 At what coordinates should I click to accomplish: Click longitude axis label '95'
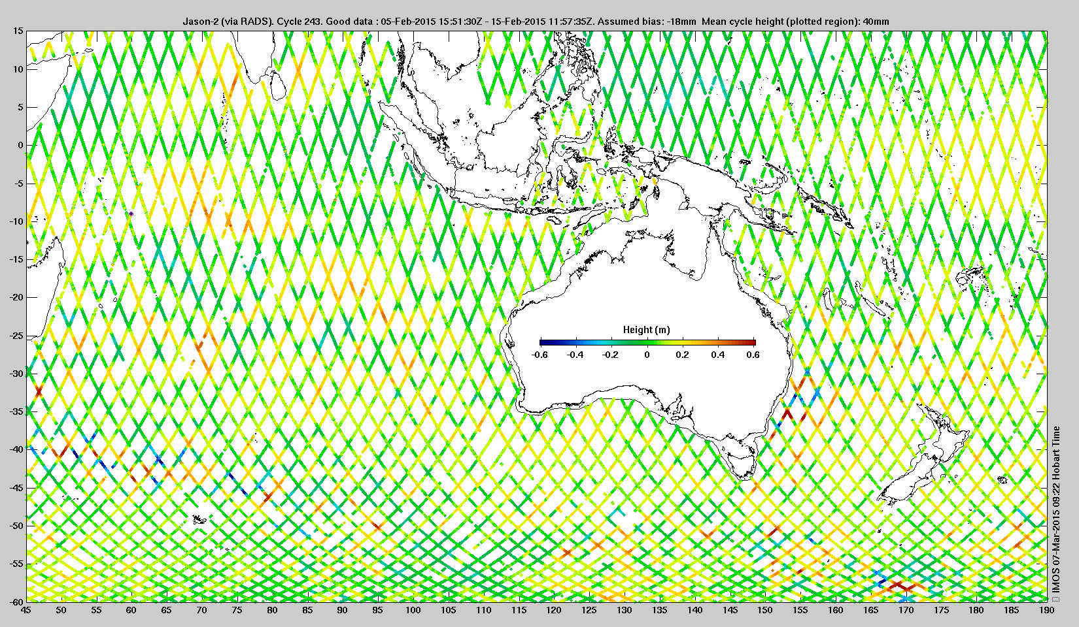[x=378, y=611]
